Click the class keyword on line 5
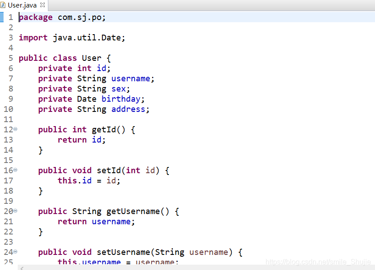The width and height of the screenshot is (375, 270). click(65, 58)
